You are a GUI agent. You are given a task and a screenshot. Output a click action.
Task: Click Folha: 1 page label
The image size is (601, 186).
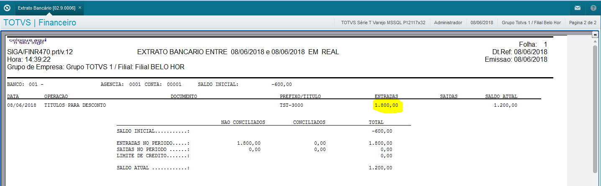[x=533, y=44]
